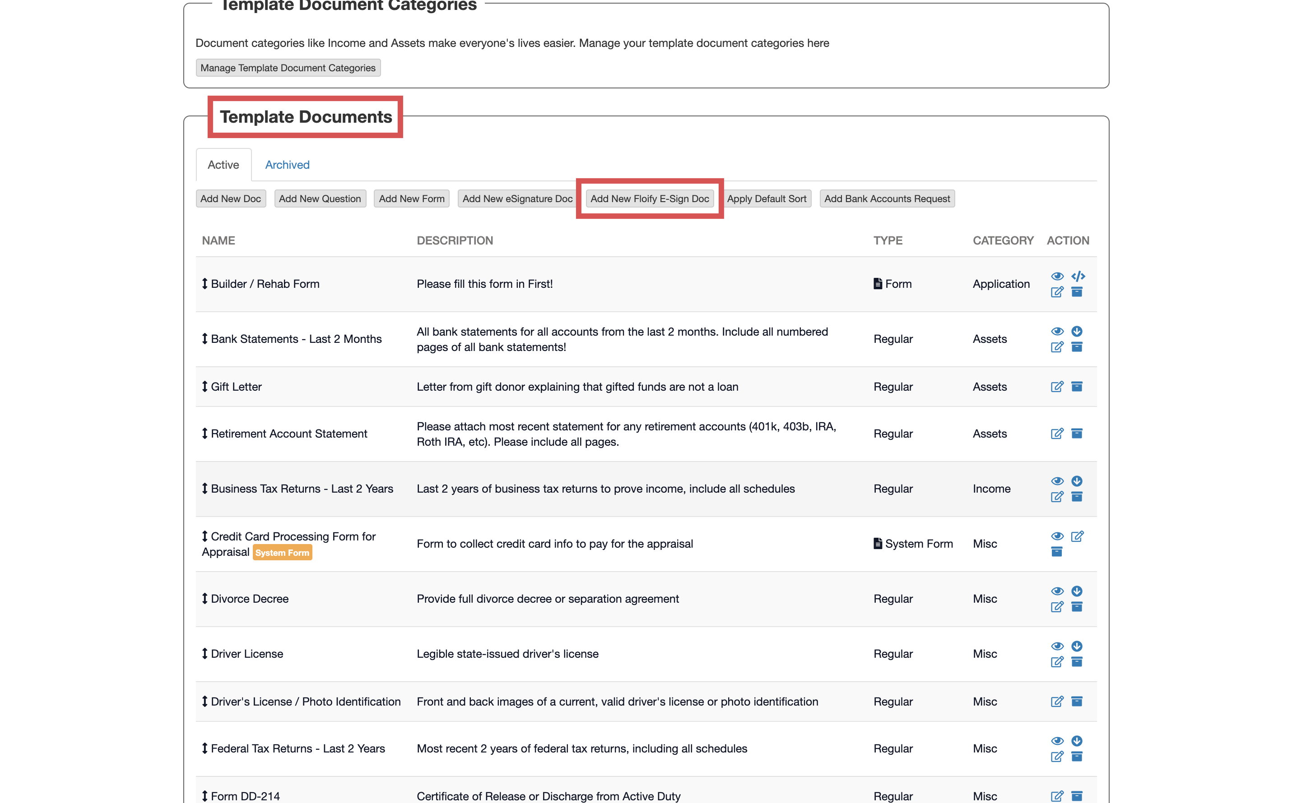Grab the reorder handle for Gift Letter
The height and width of the screenshot is (803, 1292).
204,387
